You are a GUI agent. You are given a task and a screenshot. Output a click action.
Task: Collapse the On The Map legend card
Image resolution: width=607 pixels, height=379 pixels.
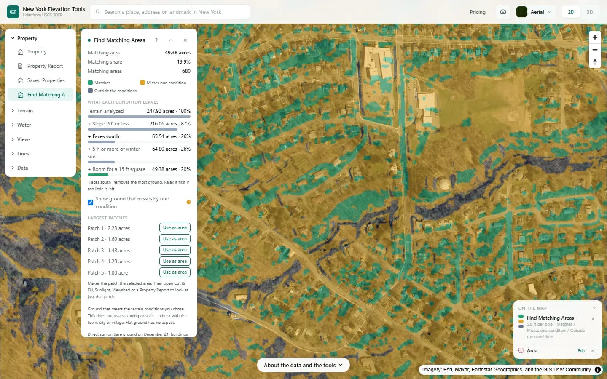click(x=594, y=308)
